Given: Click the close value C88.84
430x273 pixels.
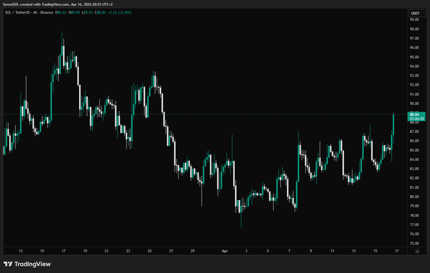Looking at the screenshot, I should tap(101, 13).
